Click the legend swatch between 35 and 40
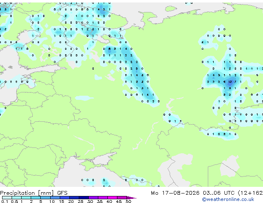Image resolution: width=263 pixels, height=203 pixels. tap(103, 198)
